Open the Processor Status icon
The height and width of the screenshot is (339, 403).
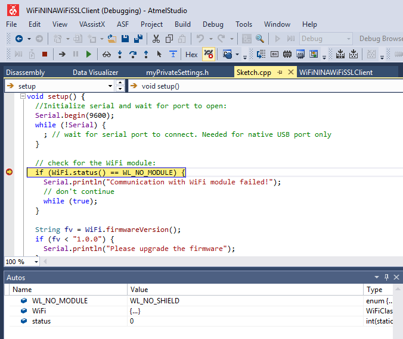300,54
